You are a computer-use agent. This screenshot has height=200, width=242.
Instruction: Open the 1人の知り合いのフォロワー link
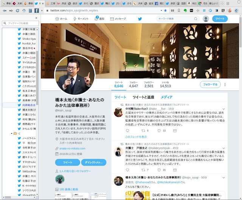pyautogui.click(x=75, y=171)
